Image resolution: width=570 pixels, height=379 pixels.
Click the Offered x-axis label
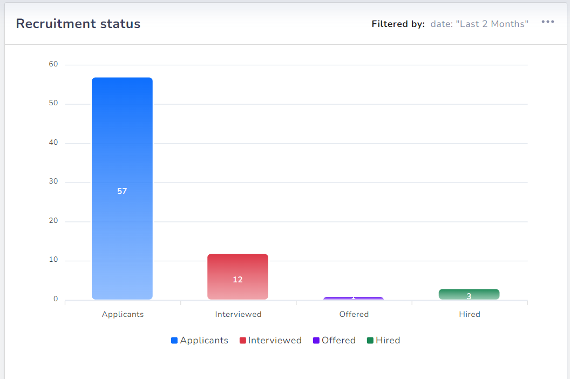click(354, 314)
